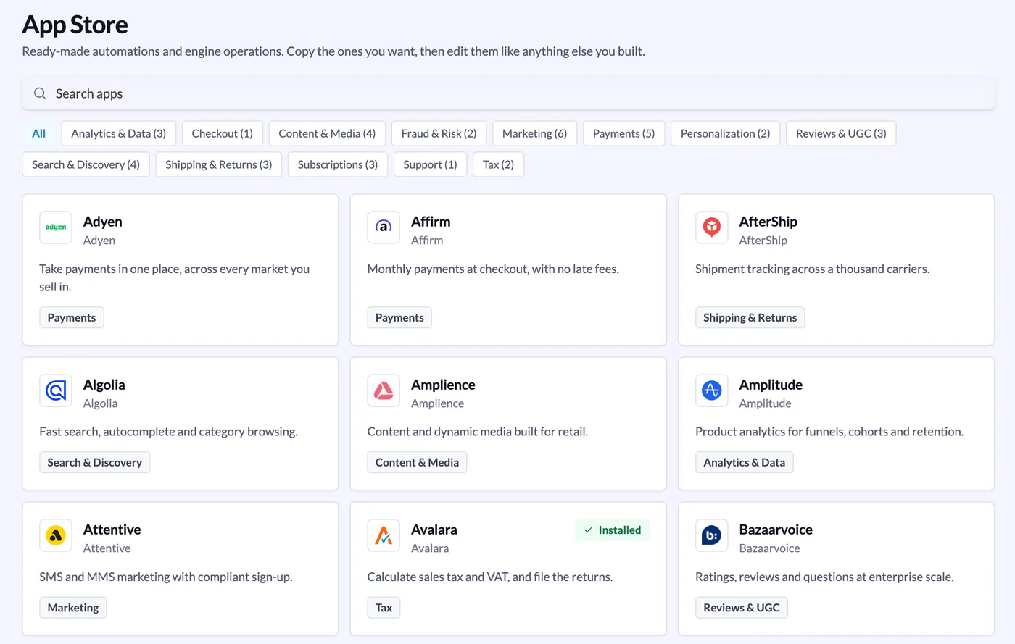This screenshot has height=644, width=1015.
Task: Click Search & Discovery tag on Algolia
Action: [x=95, y=462]
